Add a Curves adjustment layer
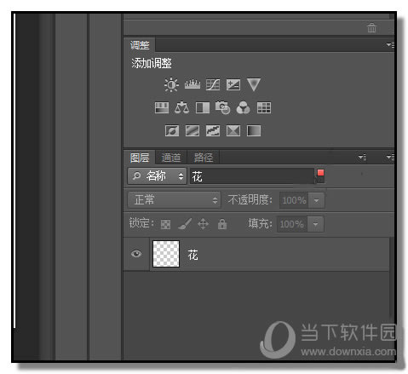Viewport: 408px width, 374px height. pos(213,84)
